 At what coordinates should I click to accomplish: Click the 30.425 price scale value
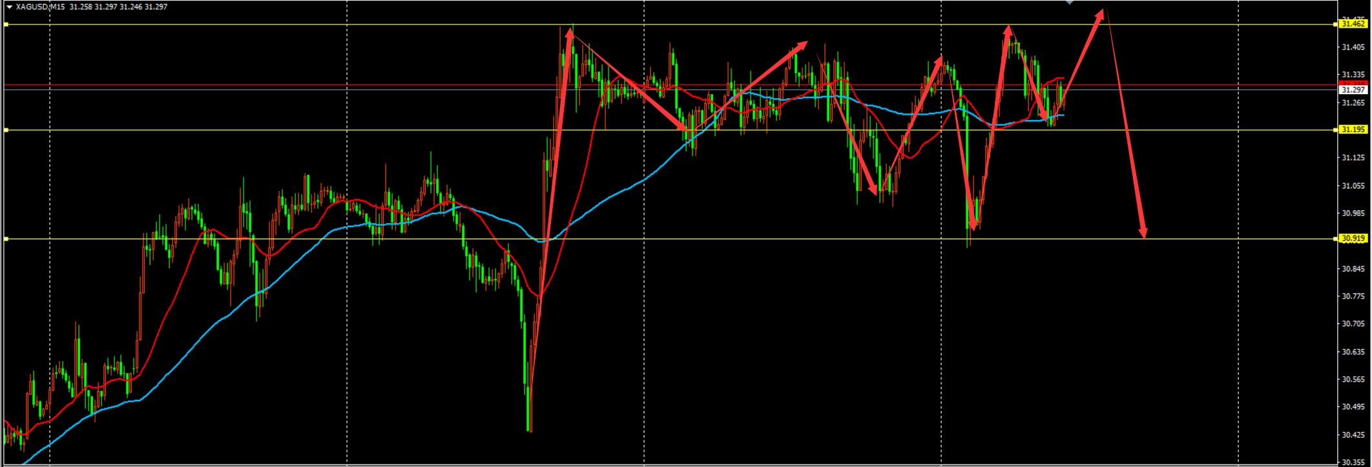tap(1353, 435)
